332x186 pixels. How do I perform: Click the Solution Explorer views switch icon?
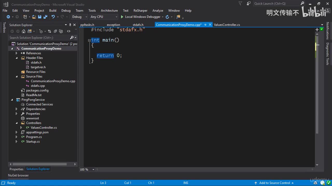point(29,31)
